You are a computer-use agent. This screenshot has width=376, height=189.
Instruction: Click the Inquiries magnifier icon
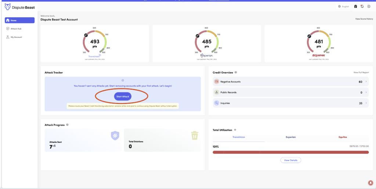[x=217, y=103]
